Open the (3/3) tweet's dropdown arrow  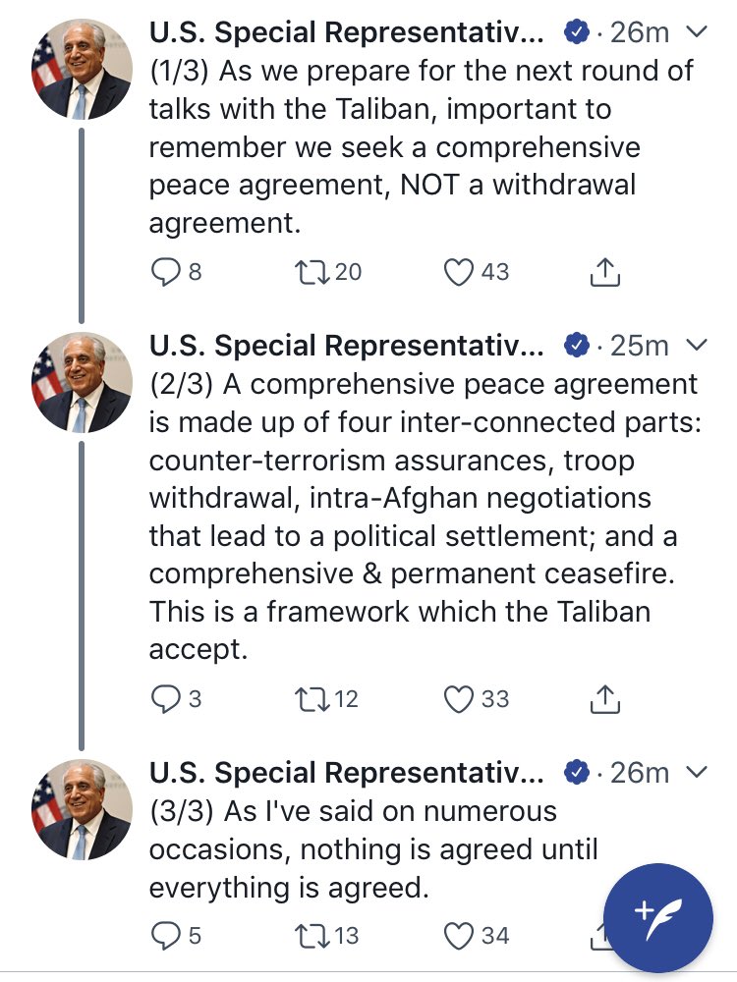(x=695, y=773)
